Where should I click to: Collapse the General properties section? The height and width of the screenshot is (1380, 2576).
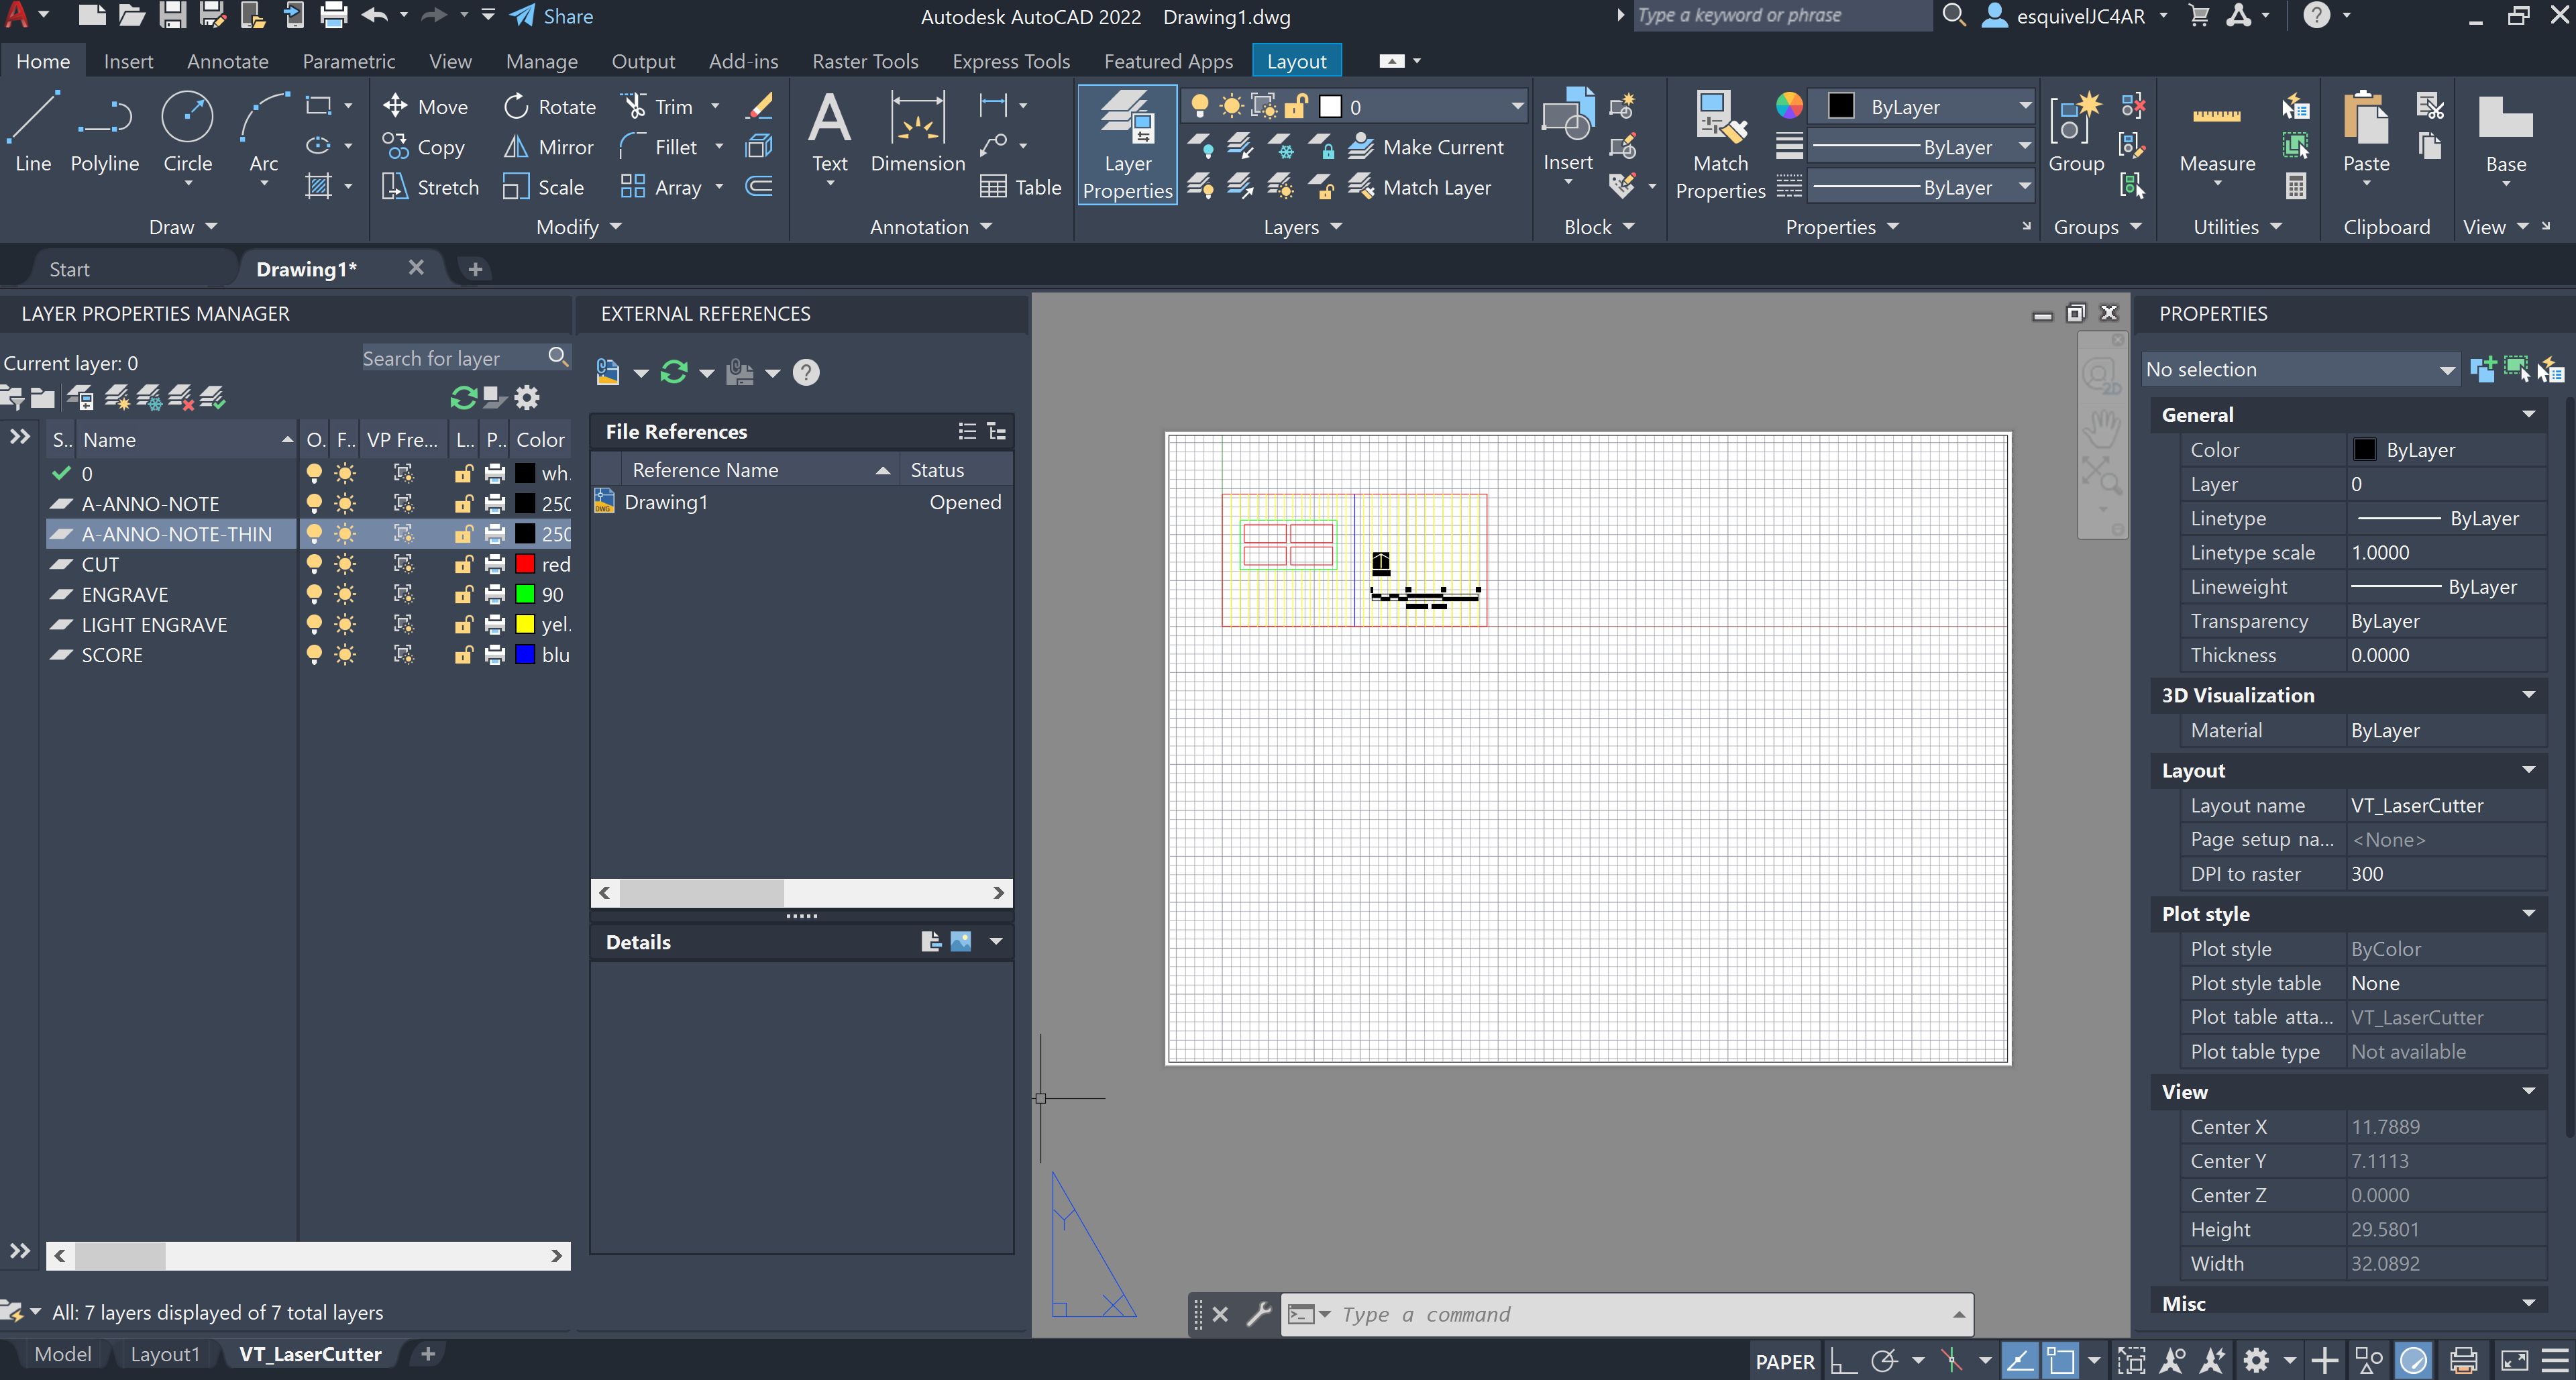click(2528, 414)
